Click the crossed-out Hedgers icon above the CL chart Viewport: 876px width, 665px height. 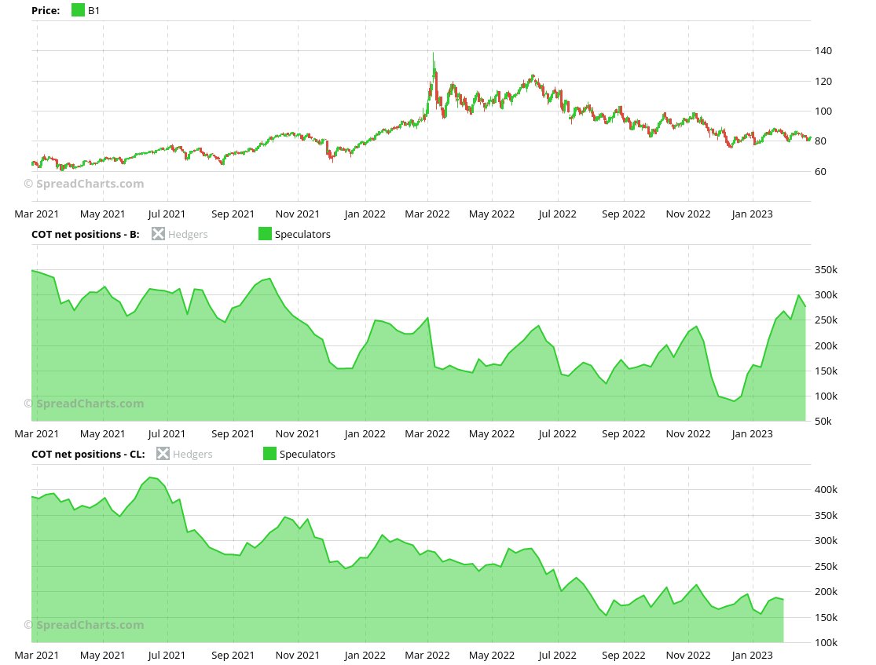point(163,454)
